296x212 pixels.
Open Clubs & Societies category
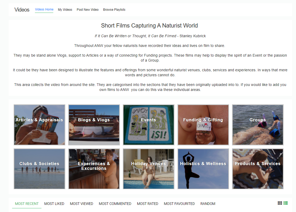coord(39,169)
